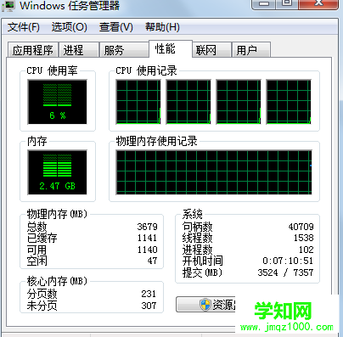
Task: Click the 空闲 value 47
Action: [x=152, y=261]
